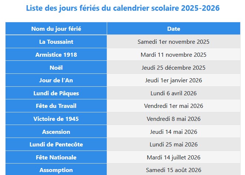The width and height of the screenshot is (245, 175).
Task: Select the 'Lundi de Pentecôte' cell
Action: pos(56,144)
